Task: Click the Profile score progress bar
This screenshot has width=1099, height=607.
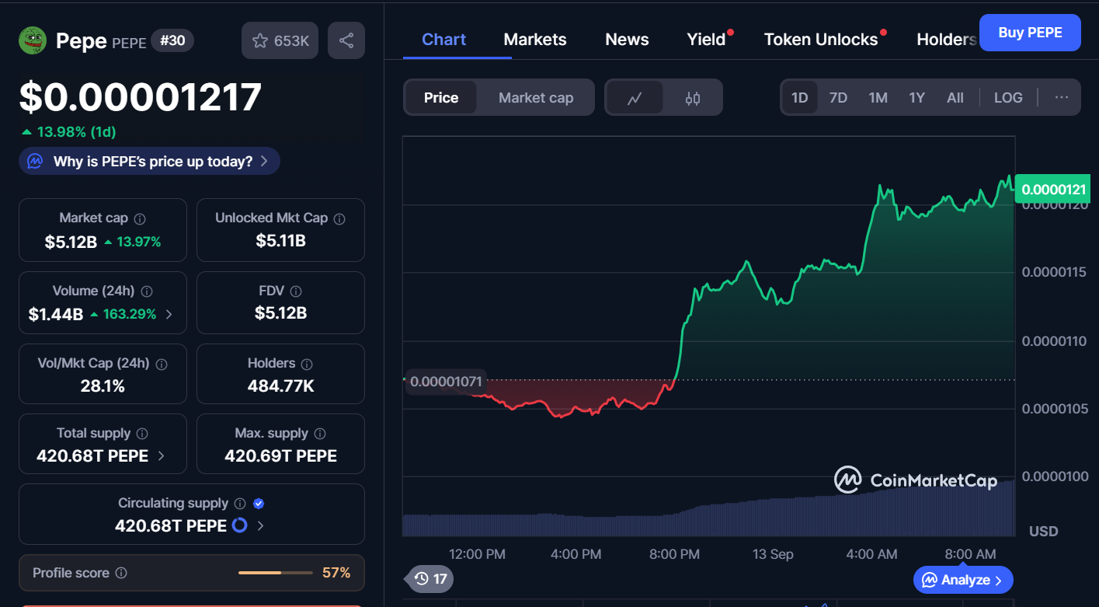Action: pos(275,573)
